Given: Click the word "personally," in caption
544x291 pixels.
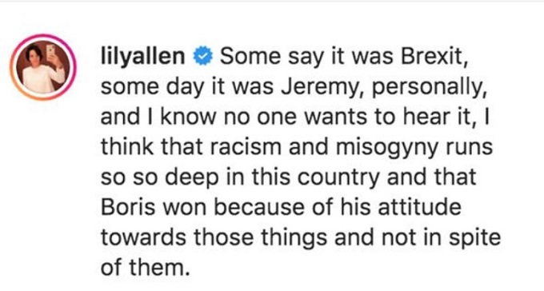Looking at the screenshot, I should pyautogui.click(x=430, y=87).
